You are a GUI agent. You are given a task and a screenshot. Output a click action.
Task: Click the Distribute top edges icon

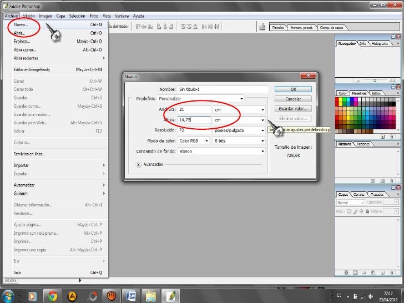point(183,27)
